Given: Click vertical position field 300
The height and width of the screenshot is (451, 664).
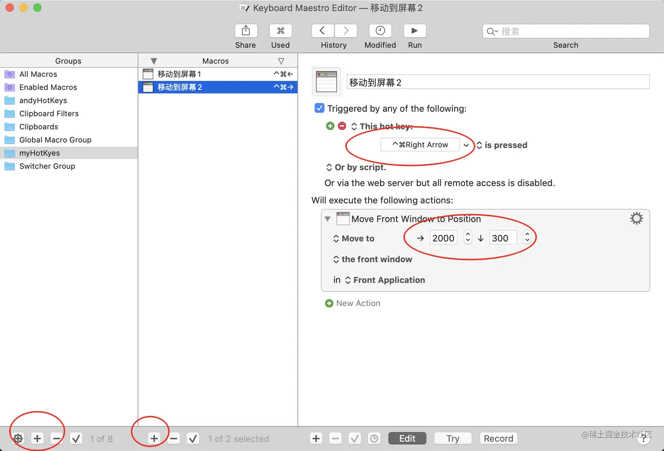Looking at the screenshot, I should pos(503,238).
